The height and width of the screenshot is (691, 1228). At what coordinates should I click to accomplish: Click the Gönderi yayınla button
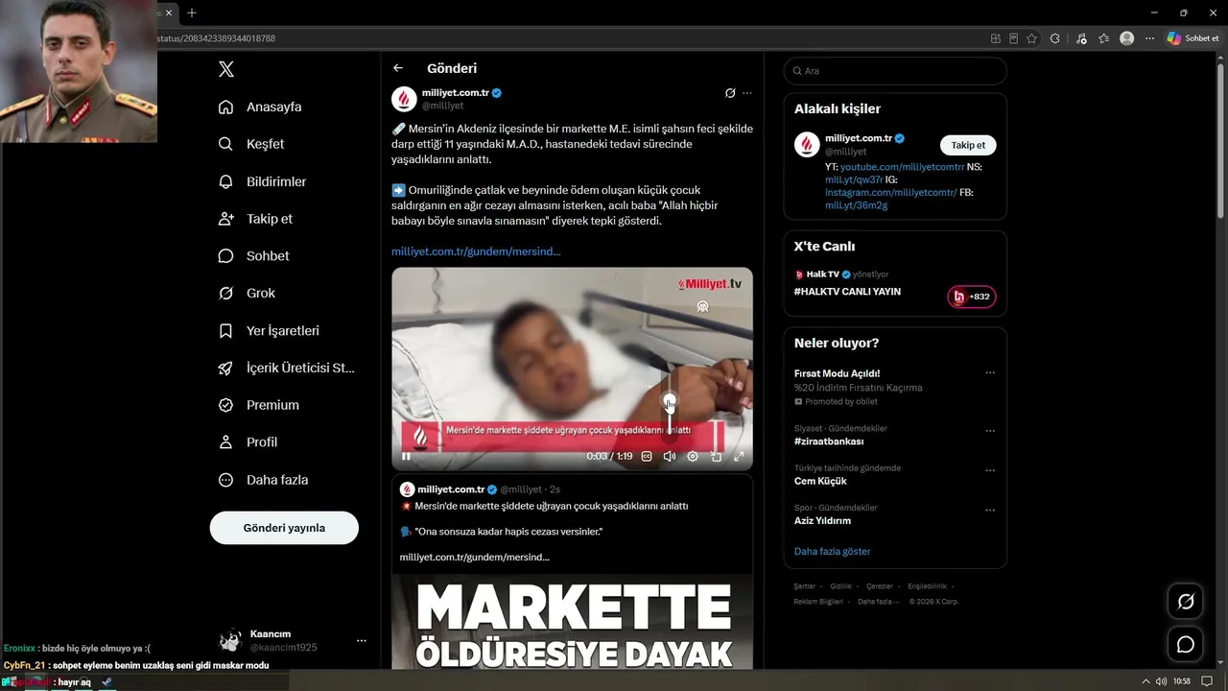coord(284,528)
